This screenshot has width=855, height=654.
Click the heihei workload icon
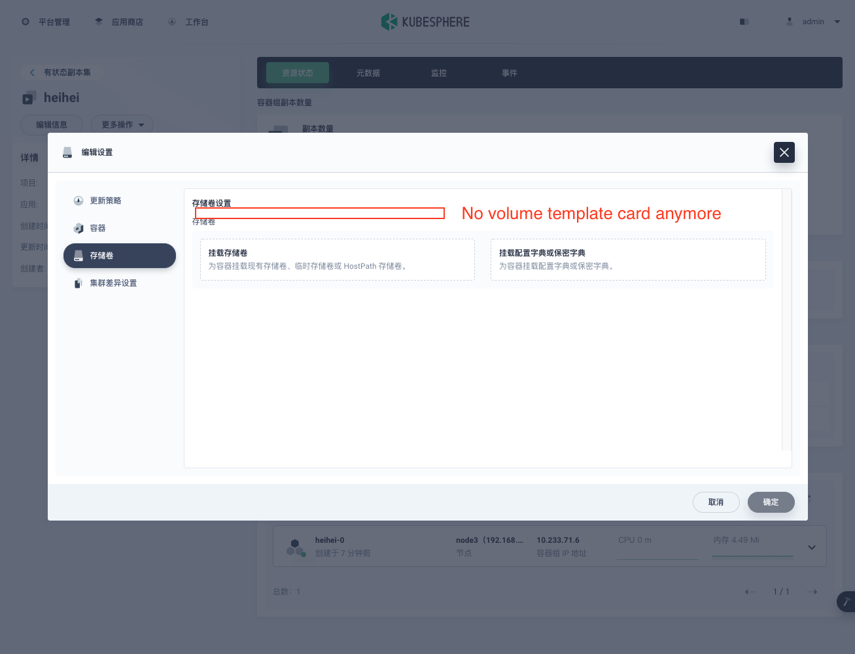pyautogui.click(x=29, y=97)
